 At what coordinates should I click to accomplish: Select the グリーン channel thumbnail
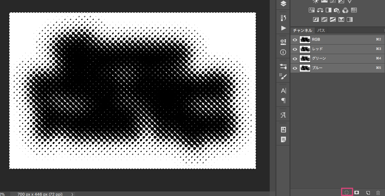pyautogui.click(x=305, y=59)
